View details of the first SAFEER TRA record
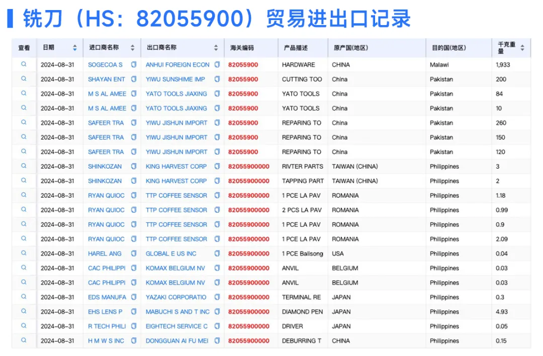The height and width of the screenshot is (356, 543). [x=24, y=123]
